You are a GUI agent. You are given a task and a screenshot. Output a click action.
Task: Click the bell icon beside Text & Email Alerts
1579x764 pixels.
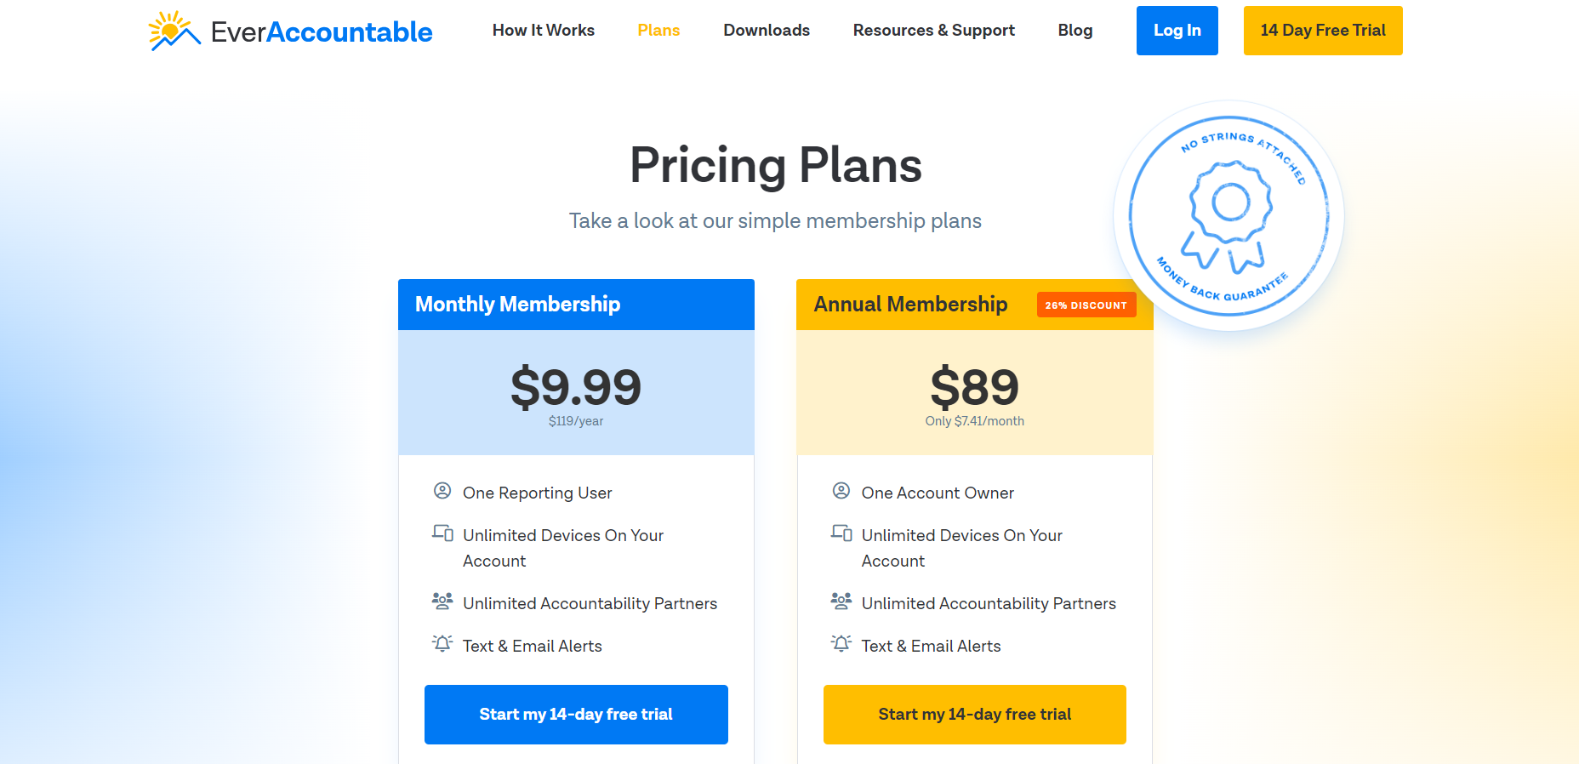[x=442, y=644]
